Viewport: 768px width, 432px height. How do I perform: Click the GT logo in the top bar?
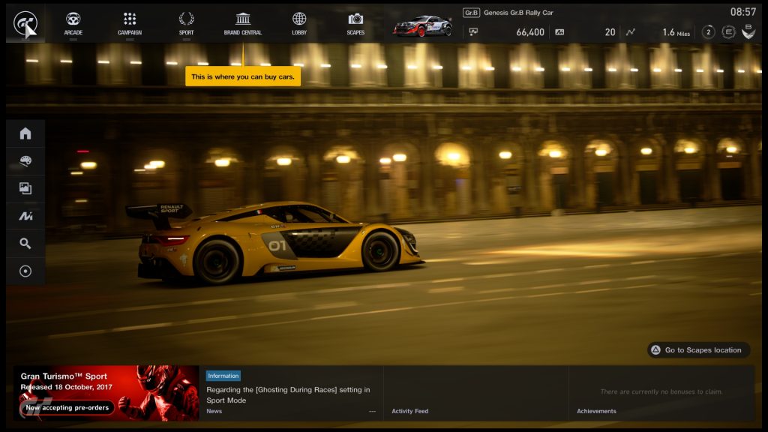tap(25, 23)
